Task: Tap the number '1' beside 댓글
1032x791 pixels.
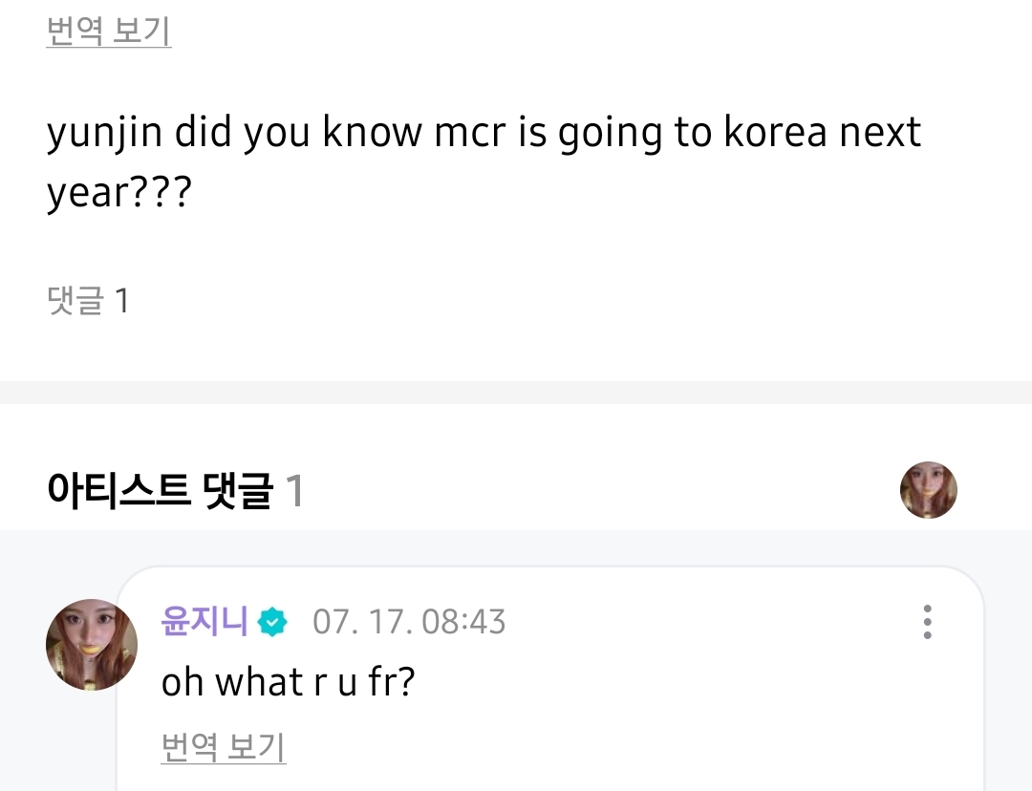Action: click(121, 302)
